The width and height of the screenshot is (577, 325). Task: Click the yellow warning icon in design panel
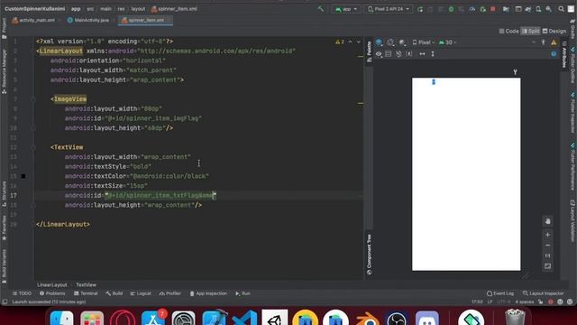click(x=554, y=42)
